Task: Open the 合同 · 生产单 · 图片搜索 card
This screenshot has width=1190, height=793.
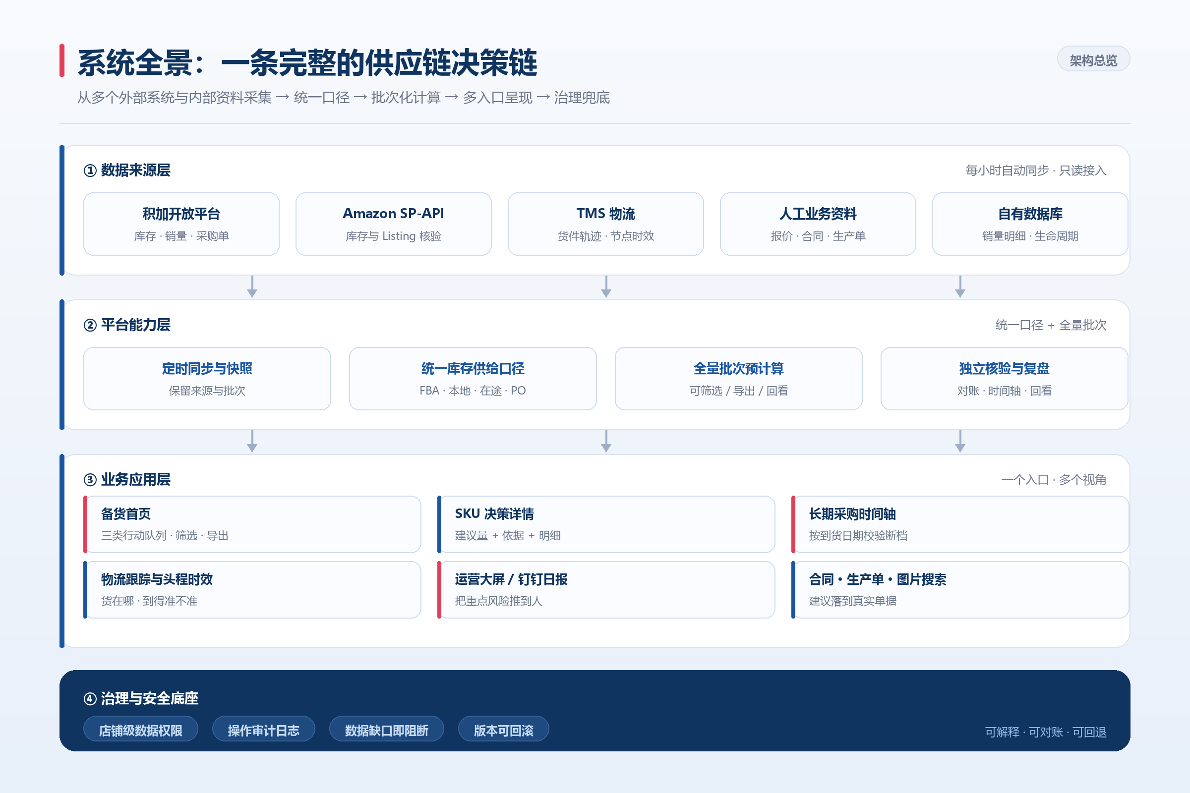Action: (x=960, y=590)
